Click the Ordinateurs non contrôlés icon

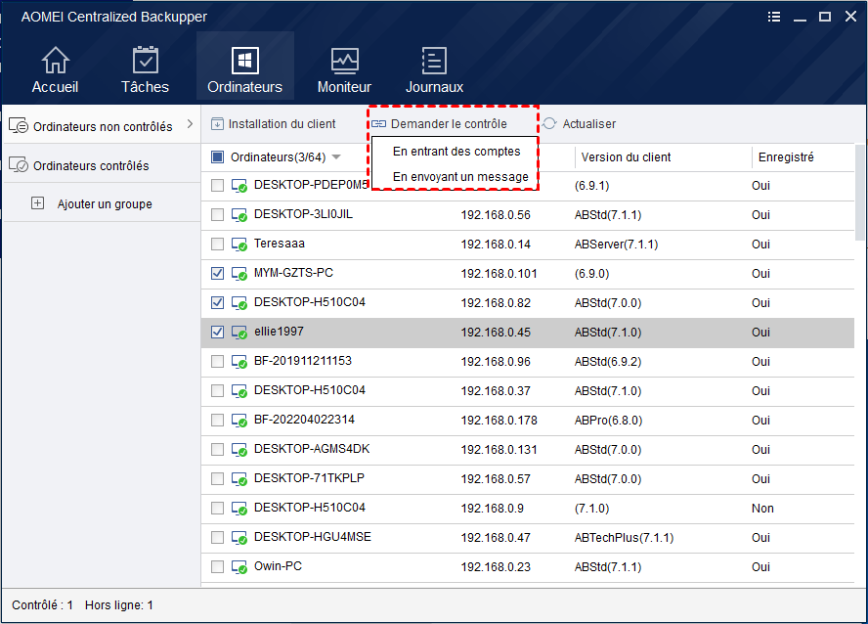click(19, 126)
